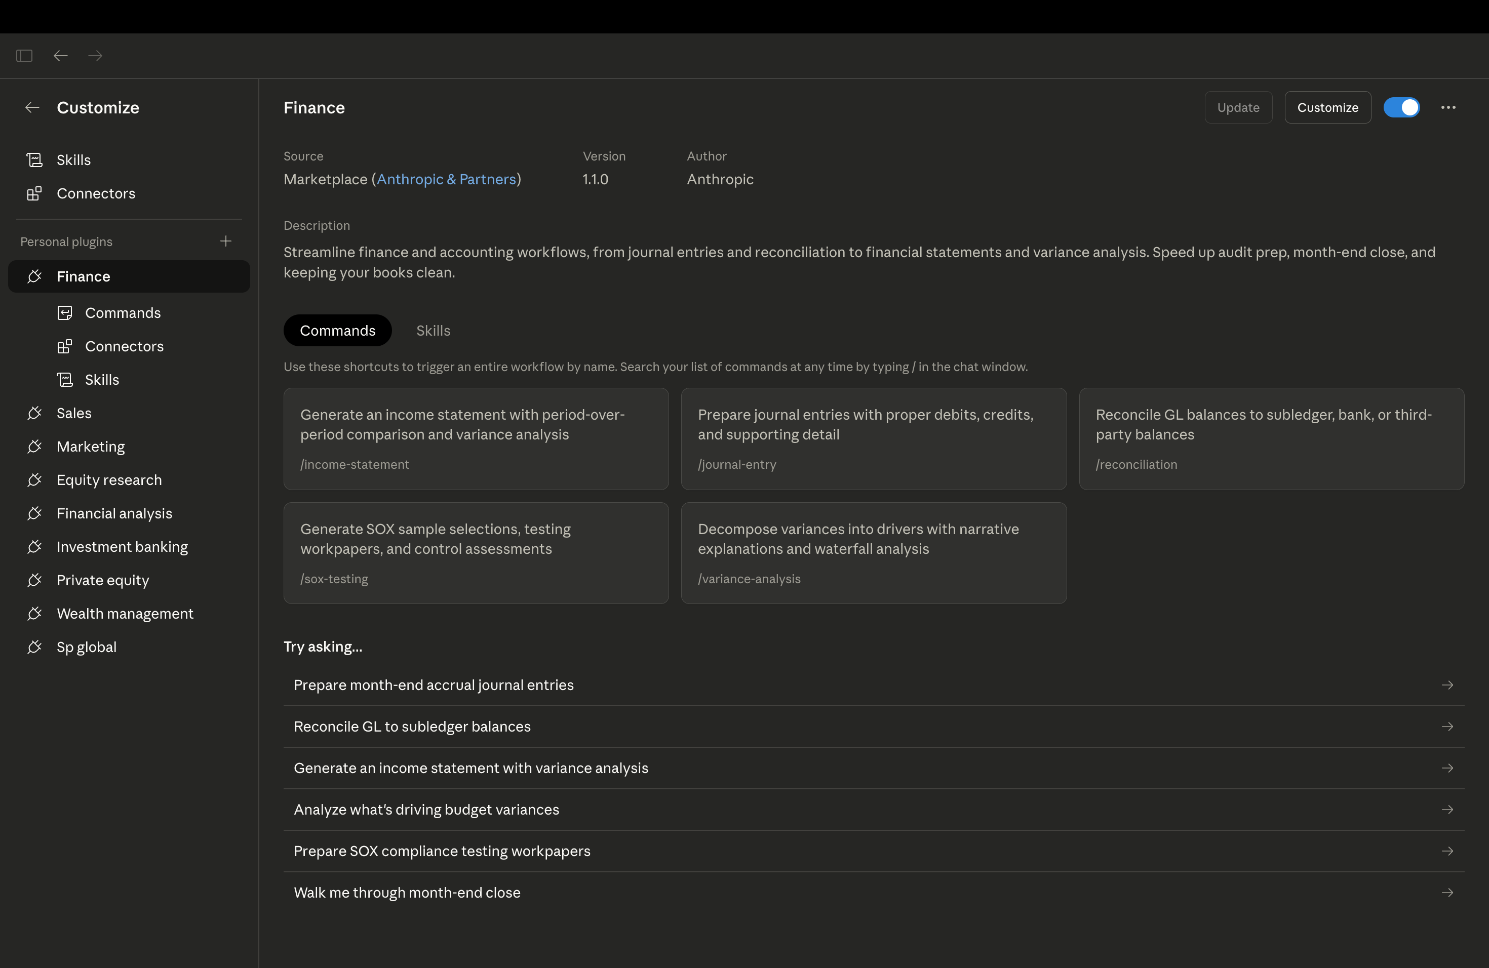Click back arrow next to Customize heading
The height and width of the screenshot is (968, 1489).
pyautogui.click(x=32, y=107)
